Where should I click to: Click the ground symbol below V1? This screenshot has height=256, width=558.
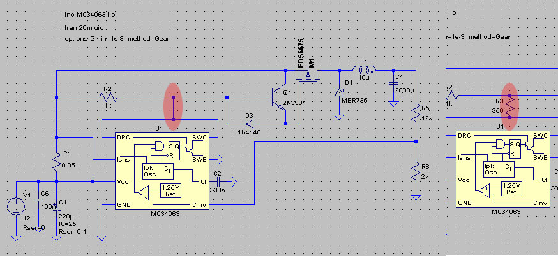coord(16,238)
